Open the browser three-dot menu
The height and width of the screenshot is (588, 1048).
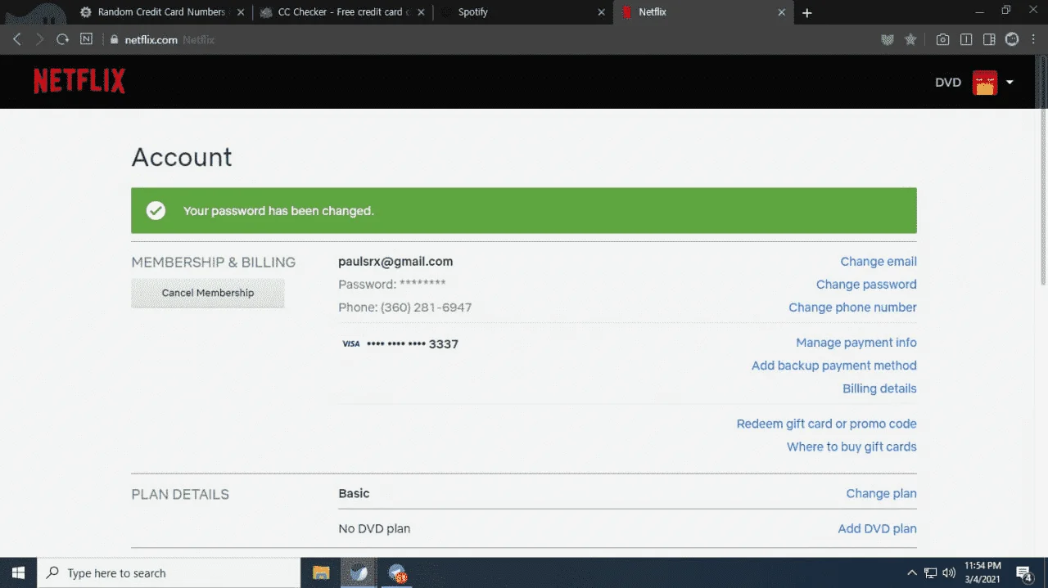[1033, 39]
